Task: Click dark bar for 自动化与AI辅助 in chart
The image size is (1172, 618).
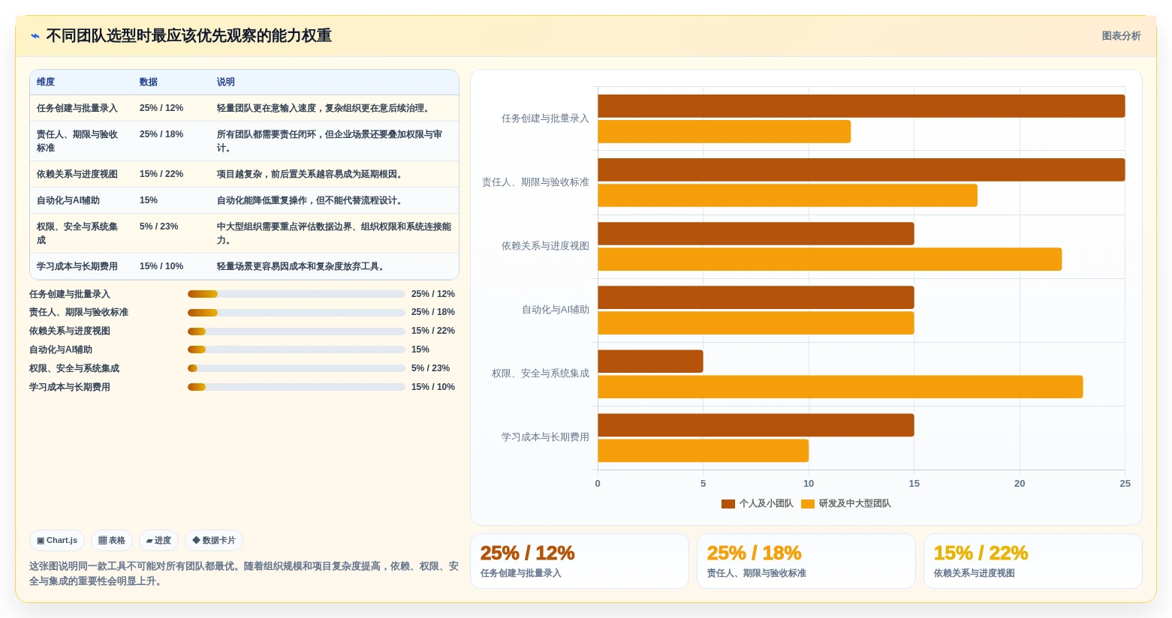Action: 755,297
